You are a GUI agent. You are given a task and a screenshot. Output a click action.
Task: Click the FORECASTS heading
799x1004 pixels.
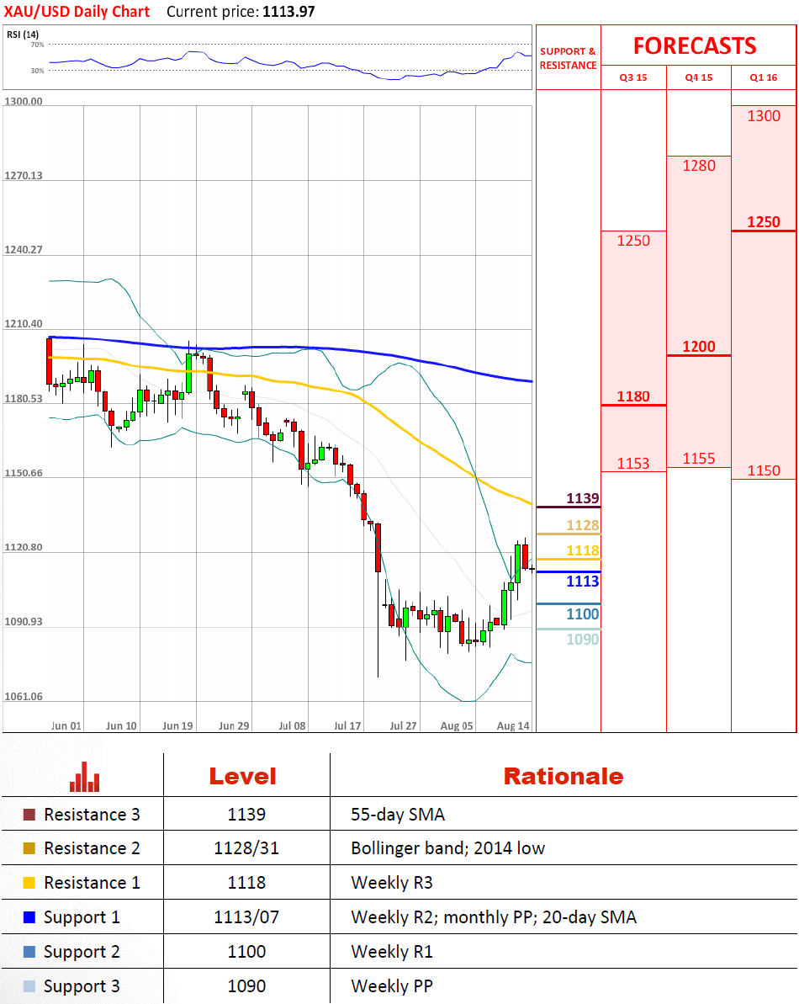click(695, 46)
